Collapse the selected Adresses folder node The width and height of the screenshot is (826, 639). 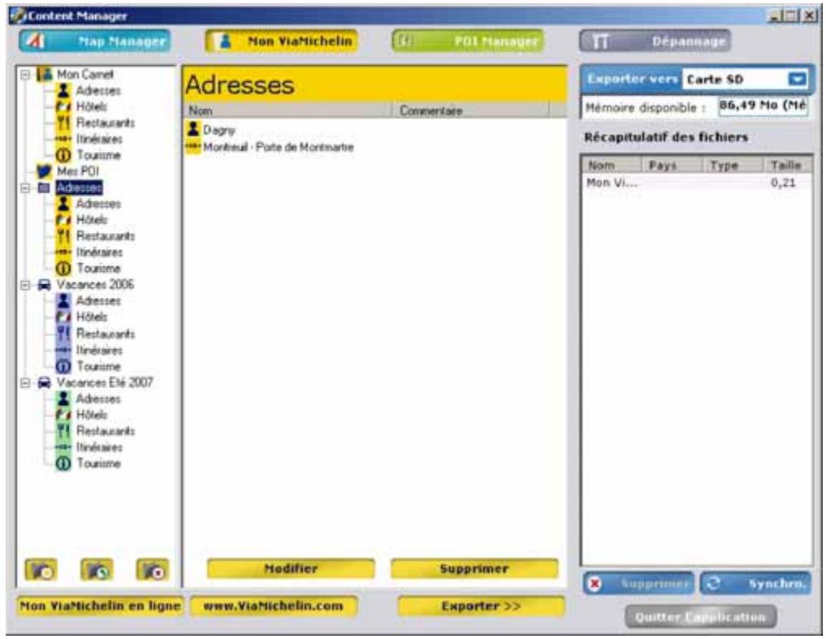(x=24, y=188)
